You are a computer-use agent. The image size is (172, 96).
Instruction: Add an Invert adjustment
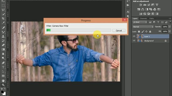point(141,14)
